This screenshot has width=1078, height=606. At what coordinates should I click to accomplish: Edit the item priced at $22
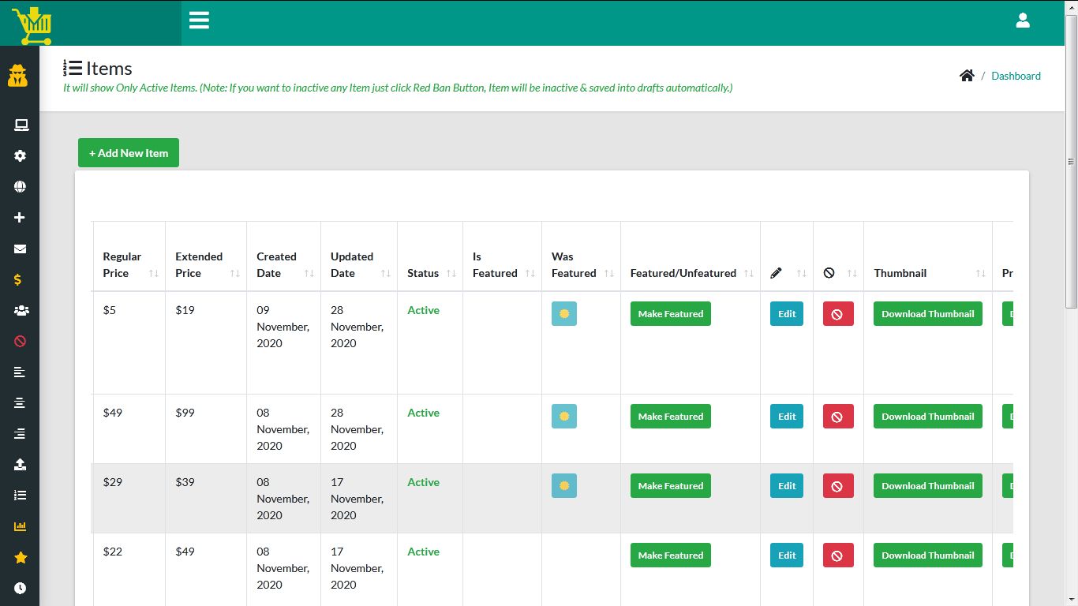pyautogui.click(x=786, y=555)
